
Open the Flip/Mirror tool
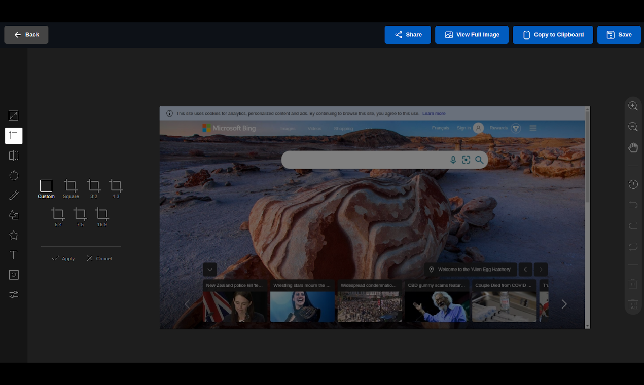(14, 156)
